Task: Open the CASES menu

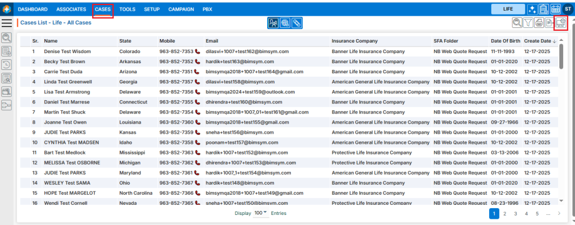Action: click(x=103, y=10)
